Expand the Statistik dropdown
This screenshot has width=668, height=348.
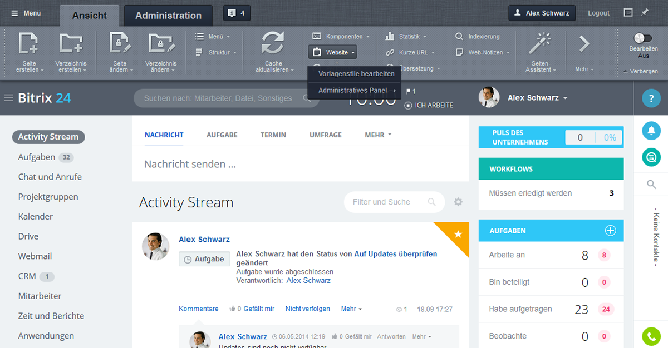(x=406, y=37)
